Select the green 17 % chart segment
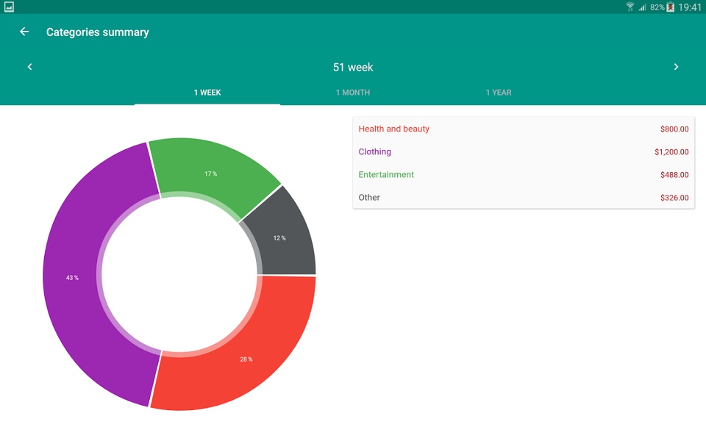 click(x=211, y=173)
